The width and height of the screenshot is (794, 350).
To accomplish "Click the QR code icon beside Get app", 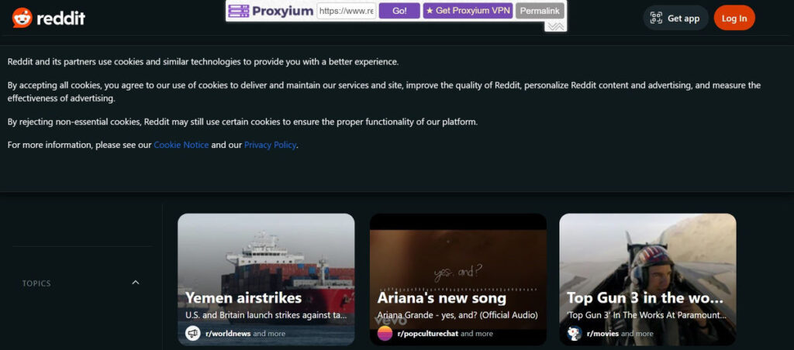I will click(x=656, y=18).
